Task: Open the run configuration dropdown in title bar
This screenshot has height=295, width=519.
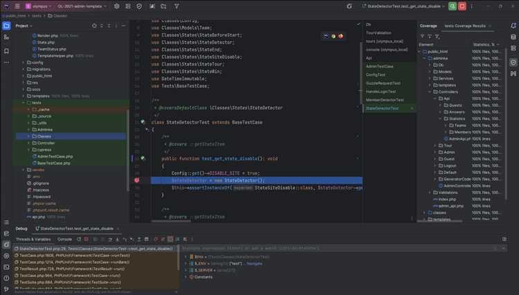Action: coord(403,6)
